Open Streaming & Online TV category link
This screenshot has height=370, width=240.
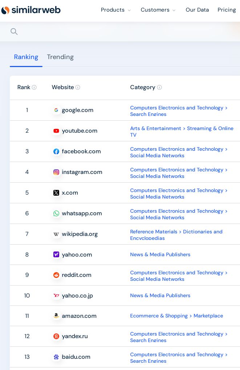[x=182, y=132]
